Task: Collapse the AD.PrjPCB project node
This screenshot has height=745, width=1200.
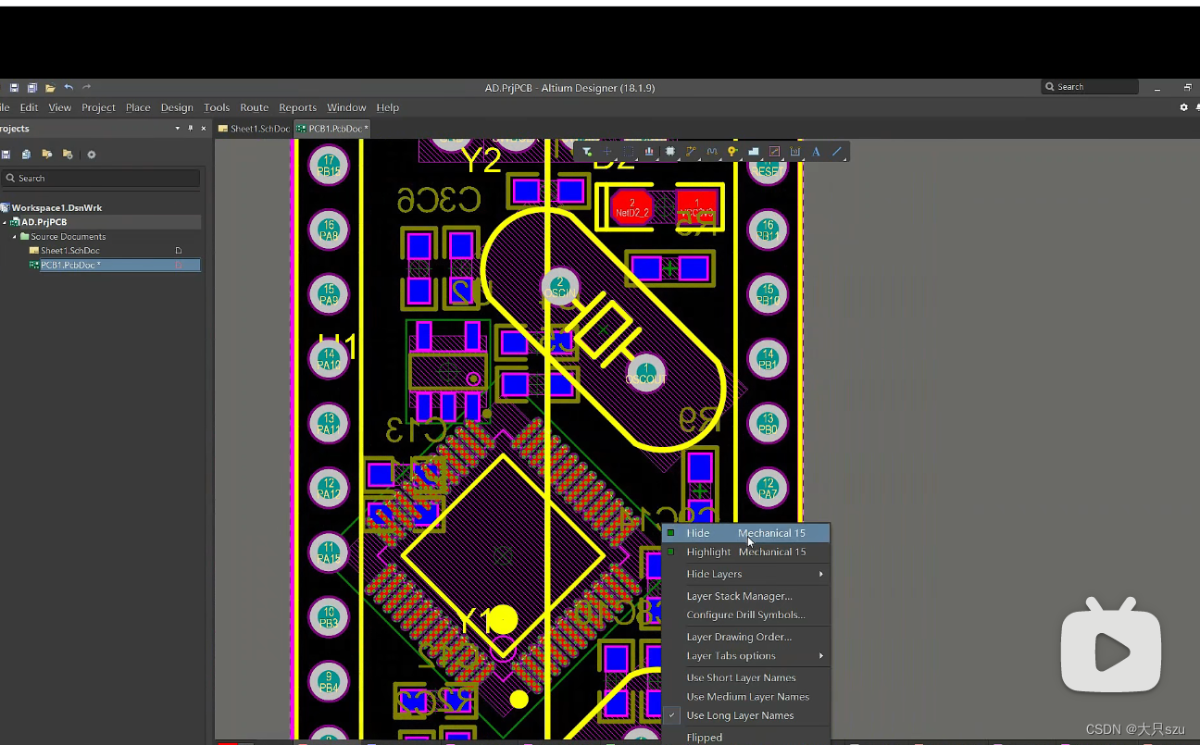Action: click(x=5, y=222)
